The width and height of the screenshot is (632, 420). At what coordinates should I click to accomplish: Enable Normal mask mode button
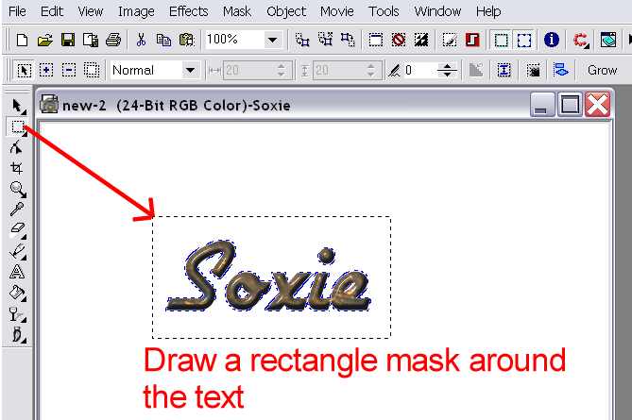click(x=24, y=70)
